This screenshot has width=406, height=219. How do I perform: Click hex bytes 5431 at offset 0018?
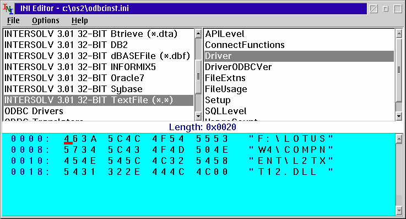(x=80, y=172)
